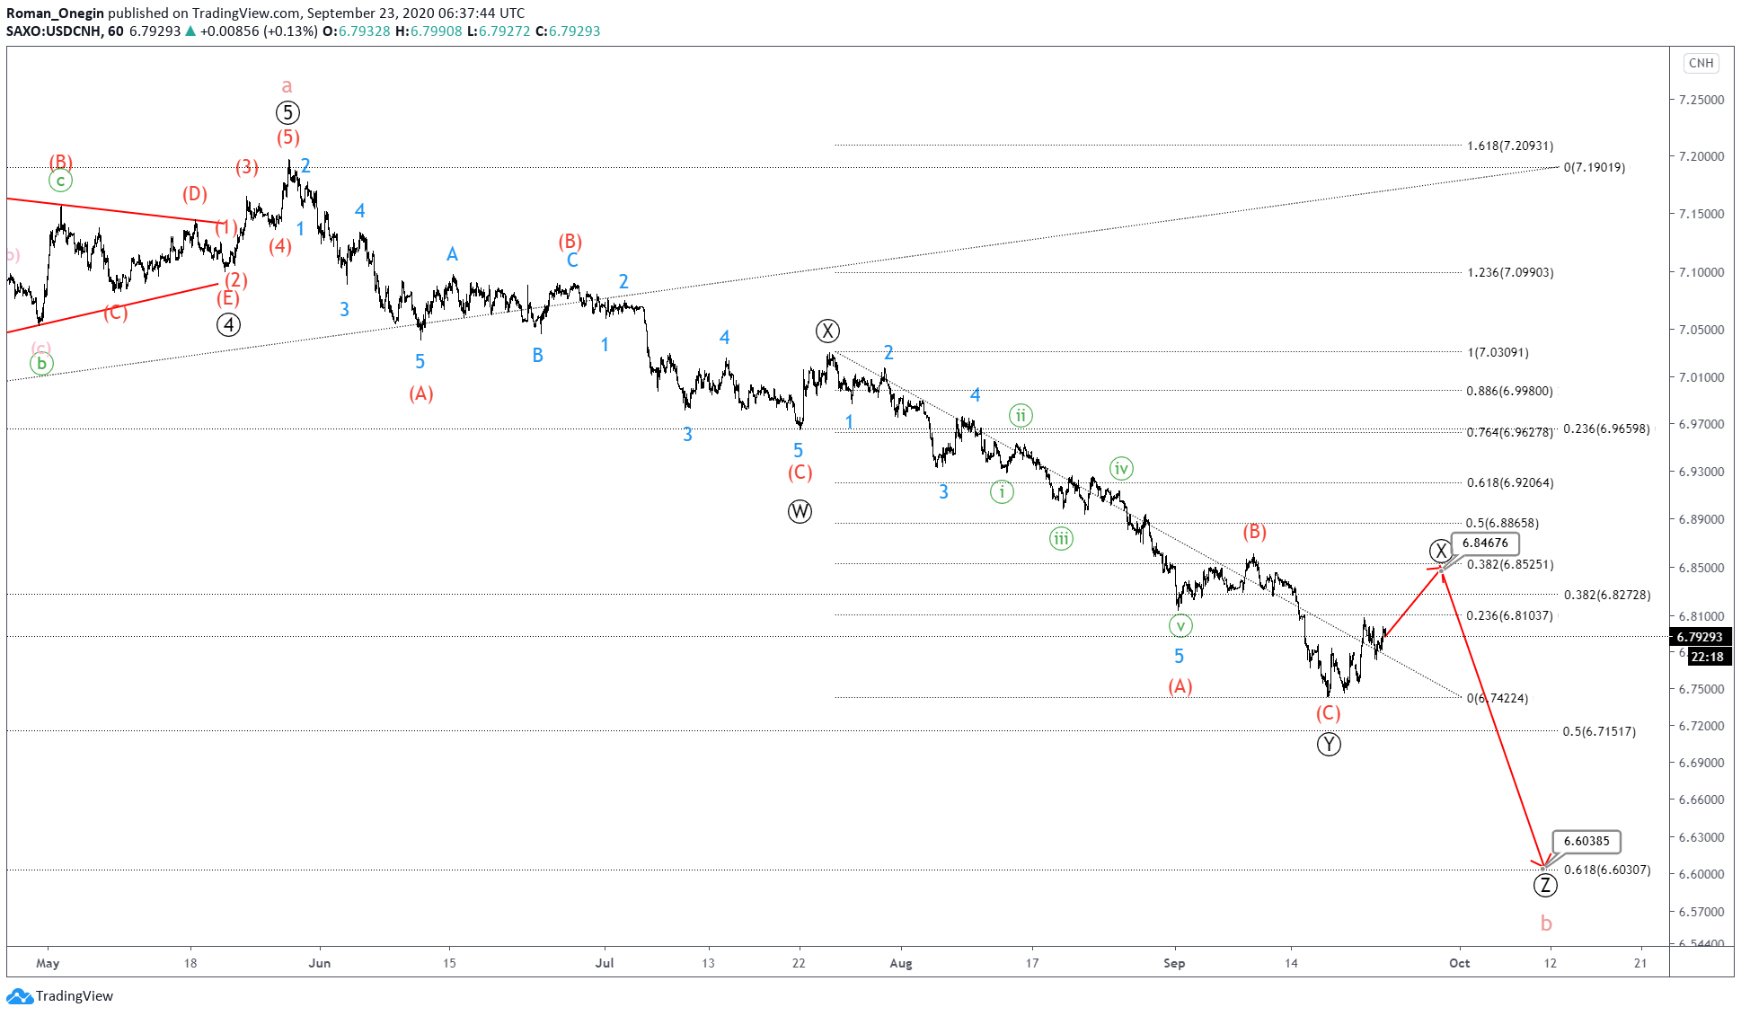The height and width of the screenshot is (1016, 1741).
Task: Click the circled 4 wave label
Action: (229, 324)
